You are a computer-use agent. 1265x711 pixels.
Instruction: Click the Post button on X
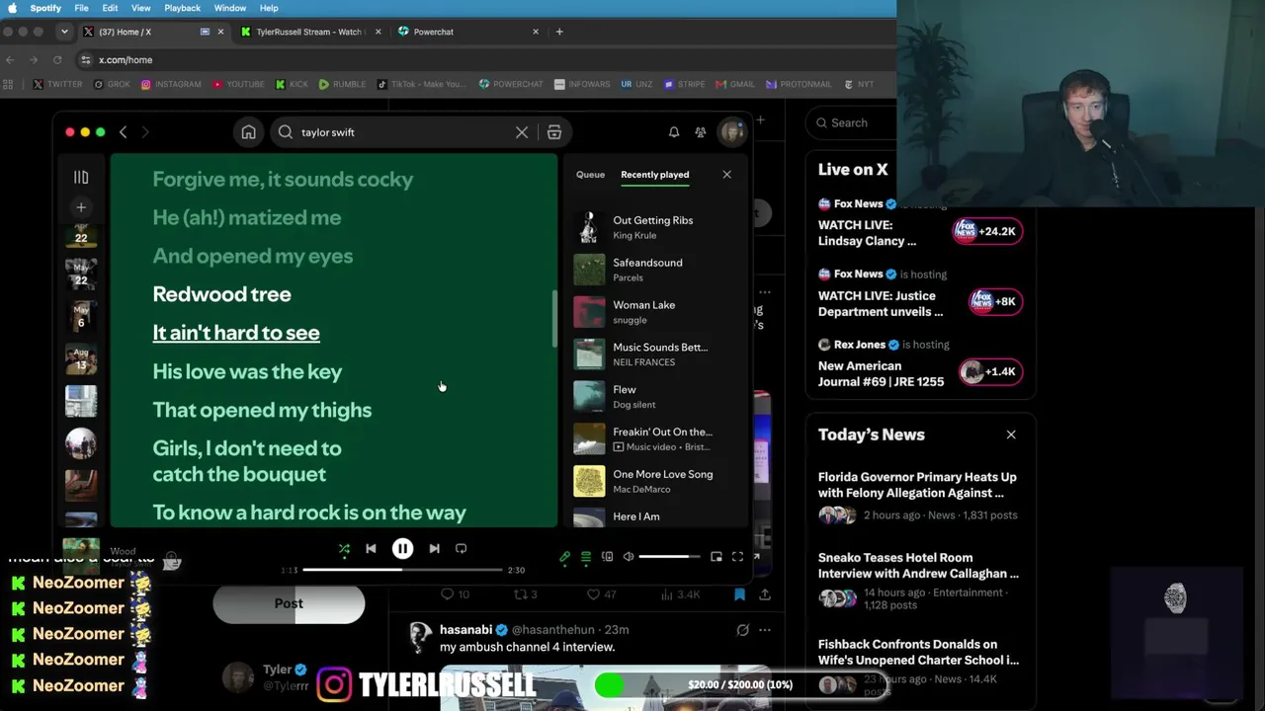[x=289, y=603]
